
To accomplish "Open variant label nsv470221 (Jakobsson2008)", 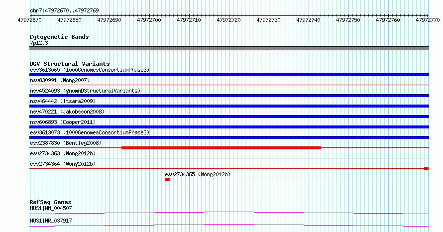I will (67, 112).
